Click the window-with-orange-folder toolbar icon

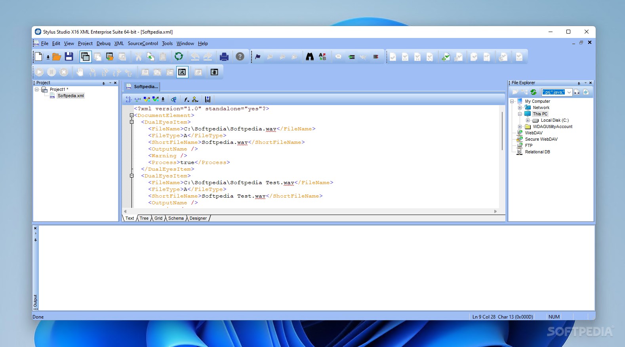(110, 57)
